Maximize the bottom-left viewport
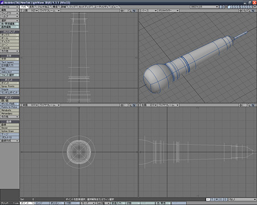Image resolution: width=257 pixels, height=205 pixels. (x=134, y=105)
